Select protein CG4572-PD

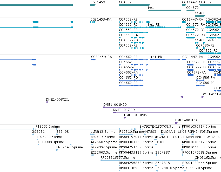196,67
